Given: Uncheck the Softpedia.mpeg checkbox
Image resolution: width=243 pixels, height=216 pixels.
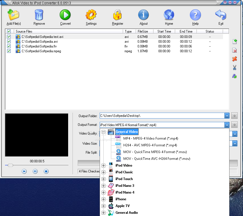Looking at the screenshot, I should pyautogui.click(x=9, y=51).
